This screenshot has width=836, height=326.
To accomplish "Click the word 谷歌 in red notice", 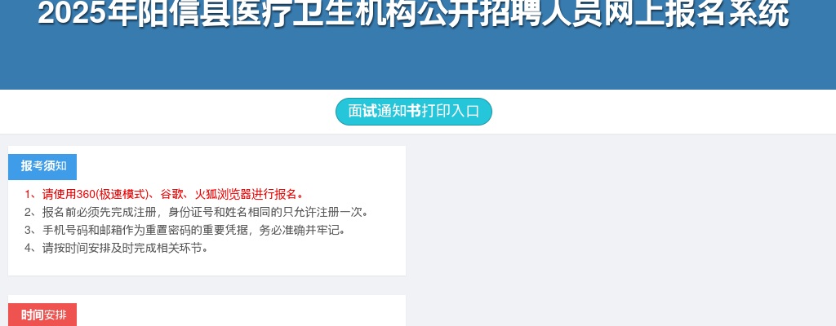I will click(171, 194).
